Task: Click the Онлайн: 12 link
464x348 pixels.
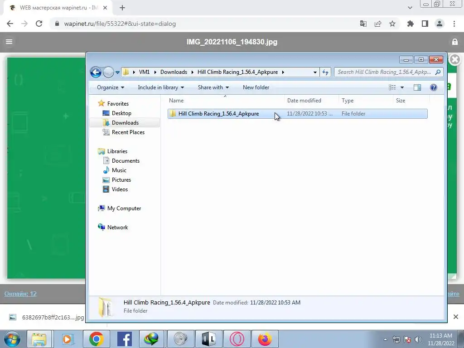Action: (20, 294)
